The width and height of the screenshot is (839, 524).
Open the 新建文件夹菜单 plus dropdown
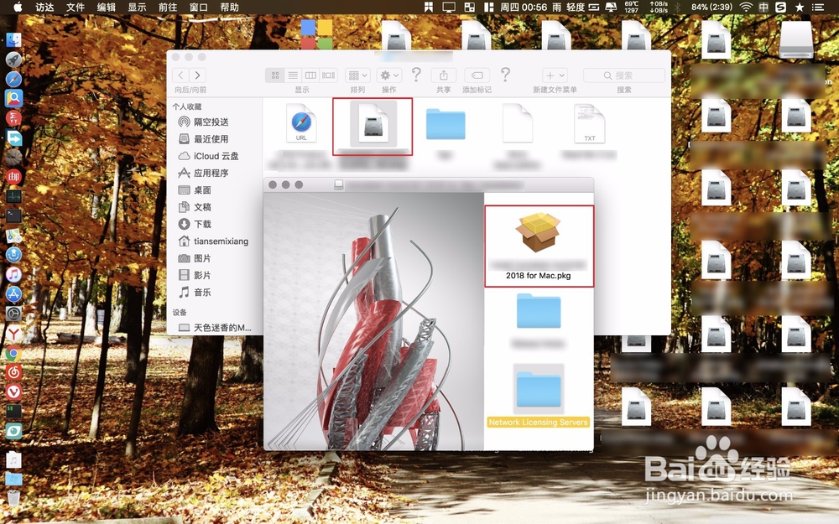click(554, 75)
